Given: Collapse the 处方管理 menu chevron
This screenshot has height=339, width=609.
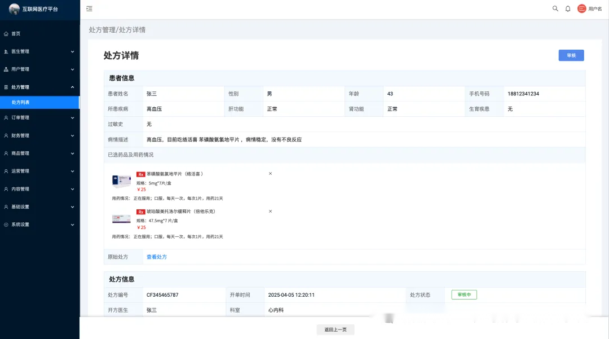Looking at the screenshot, I should click(x=72, y=87).
